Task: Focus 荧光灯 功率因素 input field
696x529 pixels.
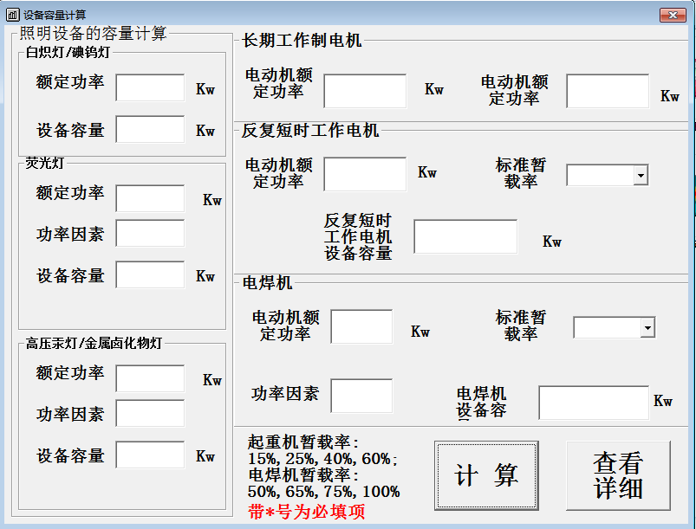Action: point(150,233)
